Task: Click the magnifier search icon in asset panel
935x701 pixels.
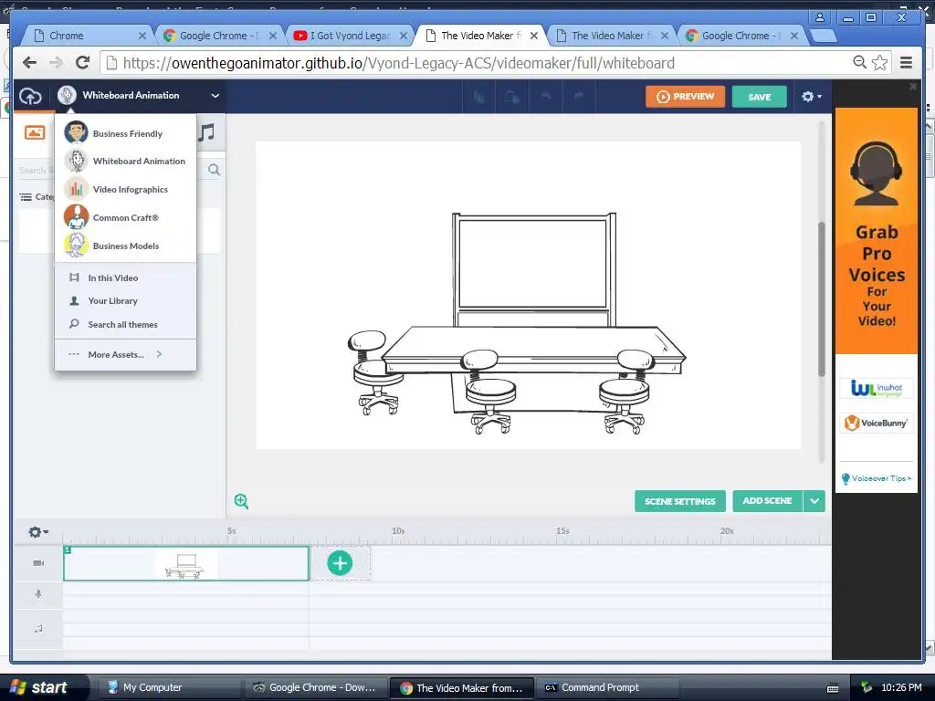Action: click(214, 171)
